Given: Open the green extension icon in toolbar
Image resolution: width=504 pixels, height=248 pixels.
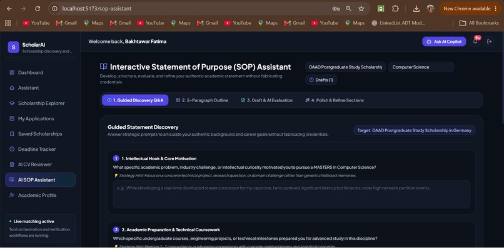Looking at the screenshot, I should click(381, 9).
